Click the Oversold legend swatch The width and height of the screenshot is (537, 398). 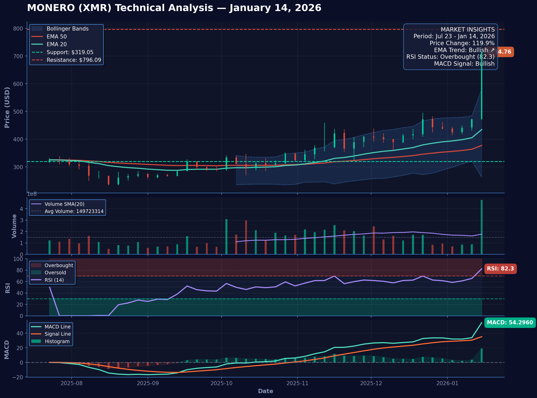click(x=36, y=273)
